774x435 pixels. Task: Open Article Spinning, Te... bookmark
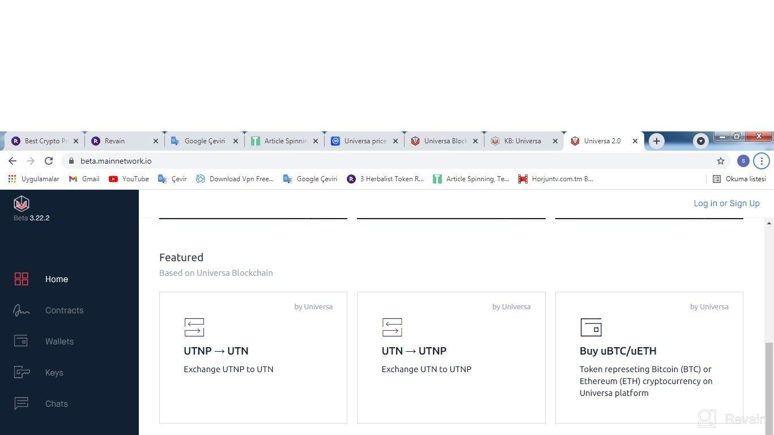click(471, 179)
